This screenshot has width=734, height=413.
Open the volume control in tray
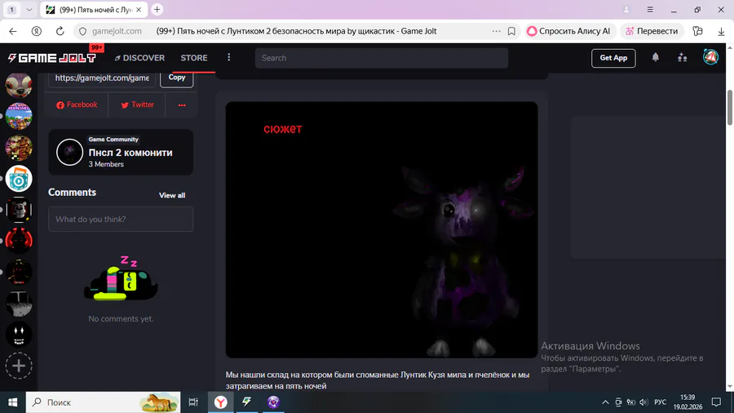(643, 402)
